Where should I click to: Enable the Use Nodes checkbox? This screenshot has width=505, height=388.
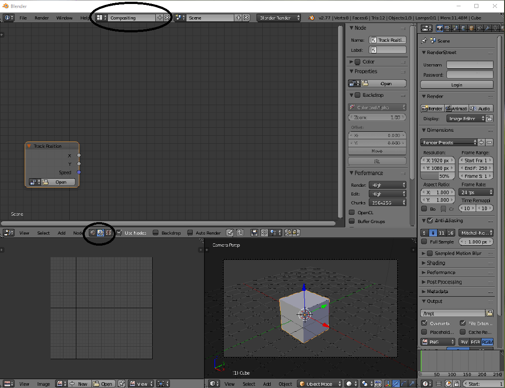point(118,232)
